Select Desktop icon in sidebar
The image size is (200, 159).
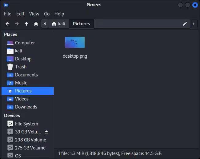click(10, 59)
